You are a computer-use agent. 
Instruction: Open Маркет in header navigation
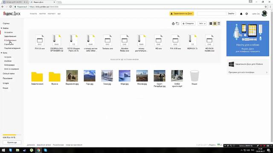tap(52, 14)
